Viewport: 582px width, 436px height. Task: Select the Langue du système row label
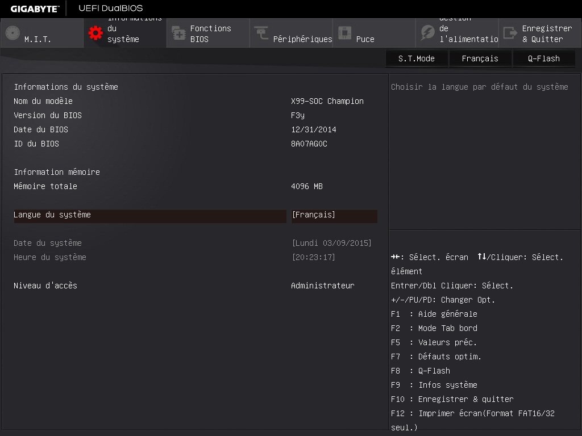[x=52, y=215]
